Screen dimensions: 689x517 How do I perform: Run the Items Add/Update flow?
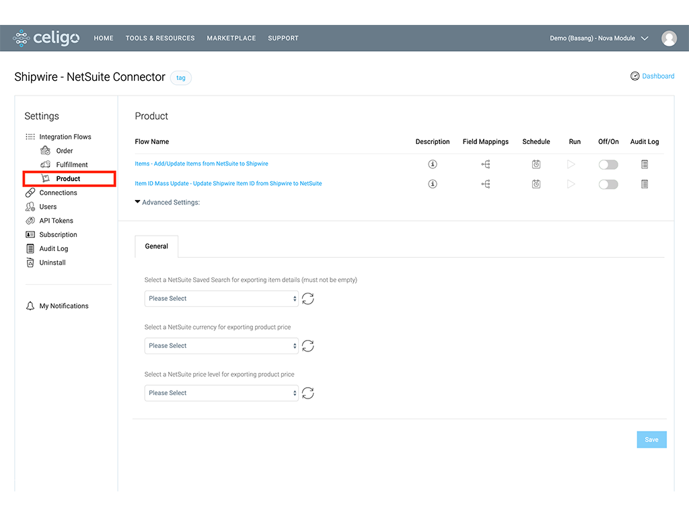(571, 164)
